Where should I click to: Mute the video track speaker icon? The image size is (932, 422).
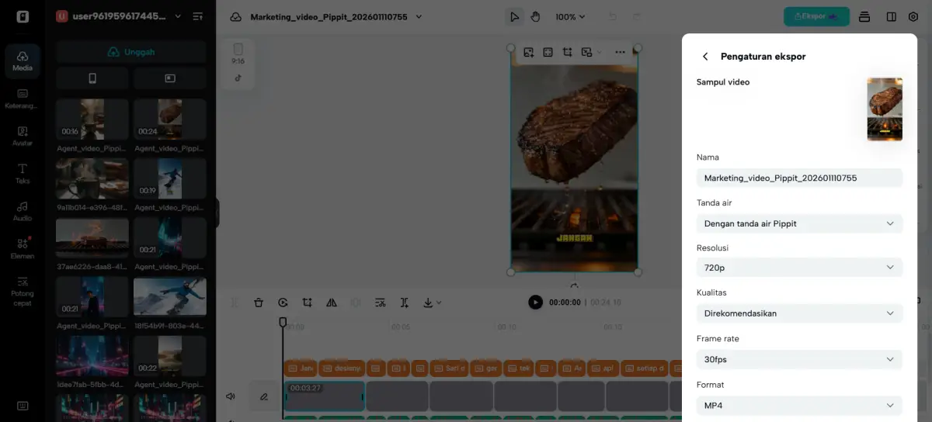pyautogui.click(x=231, y=396)
